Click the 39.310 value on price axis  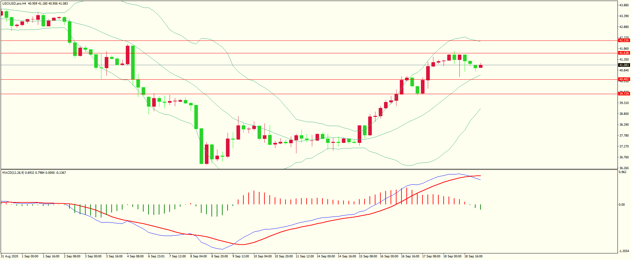624,103
